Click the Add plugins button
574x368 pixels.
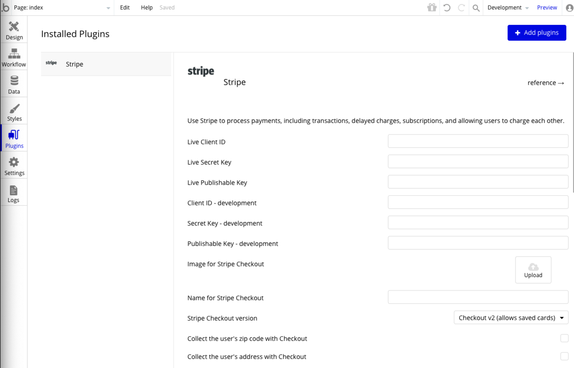[537, 33]
